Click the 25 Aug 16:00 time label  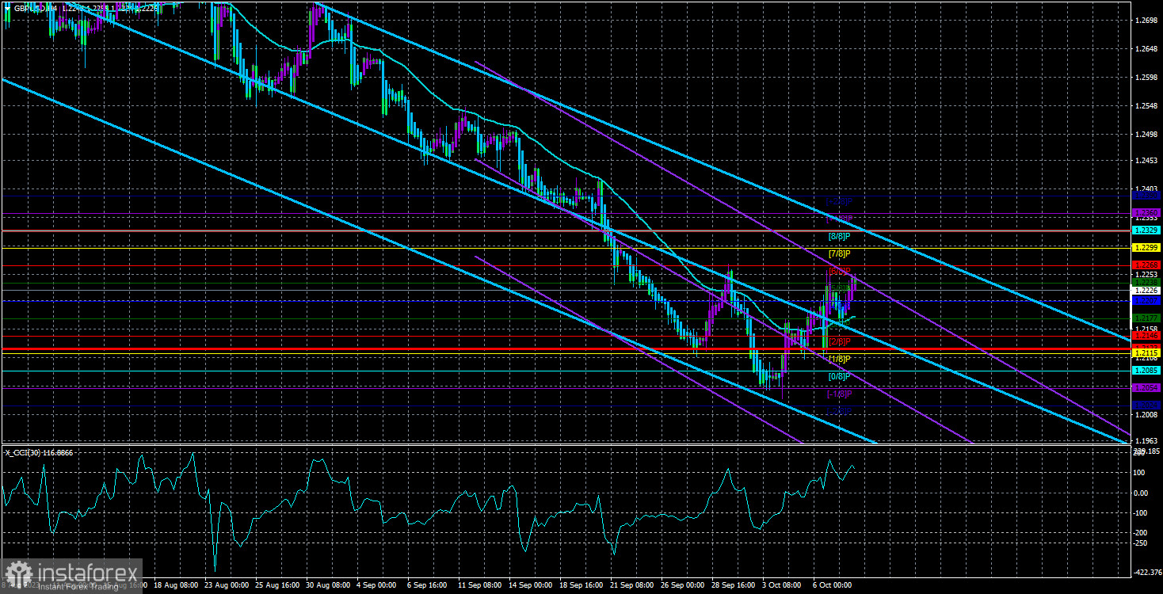(x=276, y=585)
